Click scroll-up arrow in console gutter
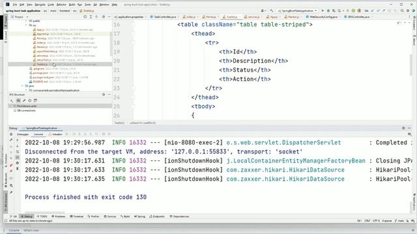Viewport: 417px width, 234px height. [18, 140]
